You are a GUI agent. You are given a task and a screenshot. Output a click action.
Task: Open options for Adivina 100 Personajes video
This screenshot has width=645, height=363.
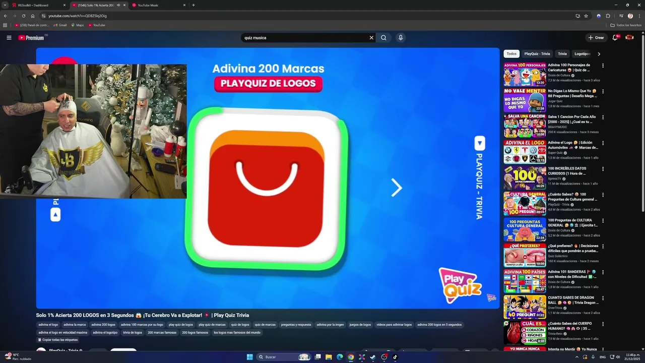click(603, 66)
